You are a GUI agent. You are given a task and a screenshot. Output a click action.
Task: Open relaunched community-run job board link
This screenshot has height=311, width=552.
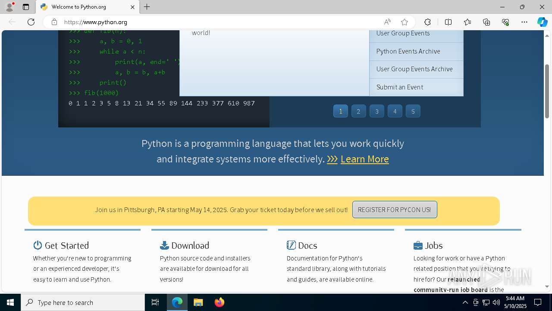click(x=451, y=284)
